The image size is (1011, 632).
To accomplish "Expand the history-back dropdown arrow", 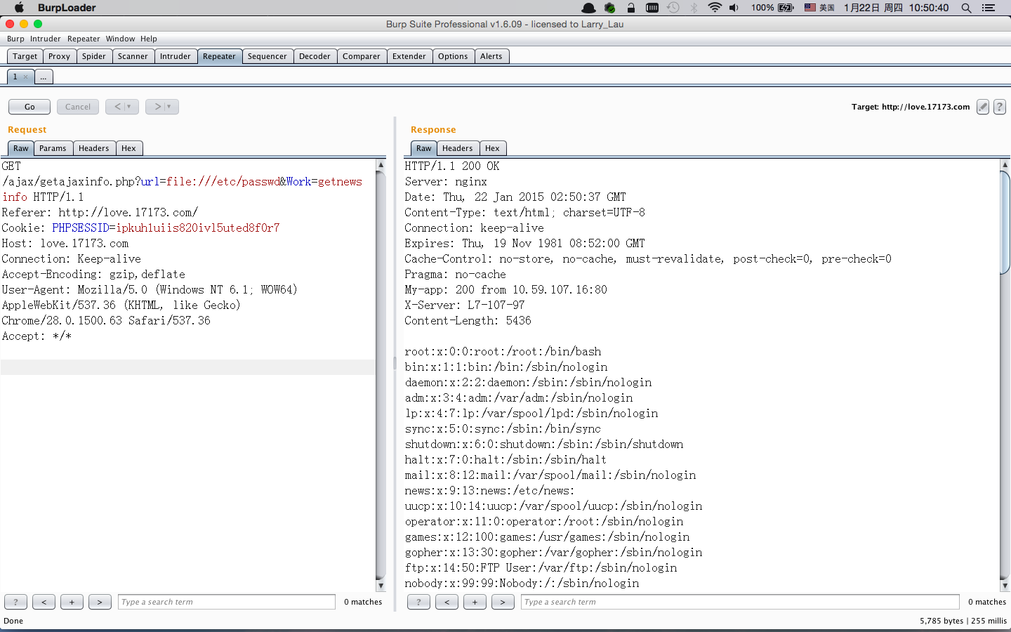I will (129, 107).
